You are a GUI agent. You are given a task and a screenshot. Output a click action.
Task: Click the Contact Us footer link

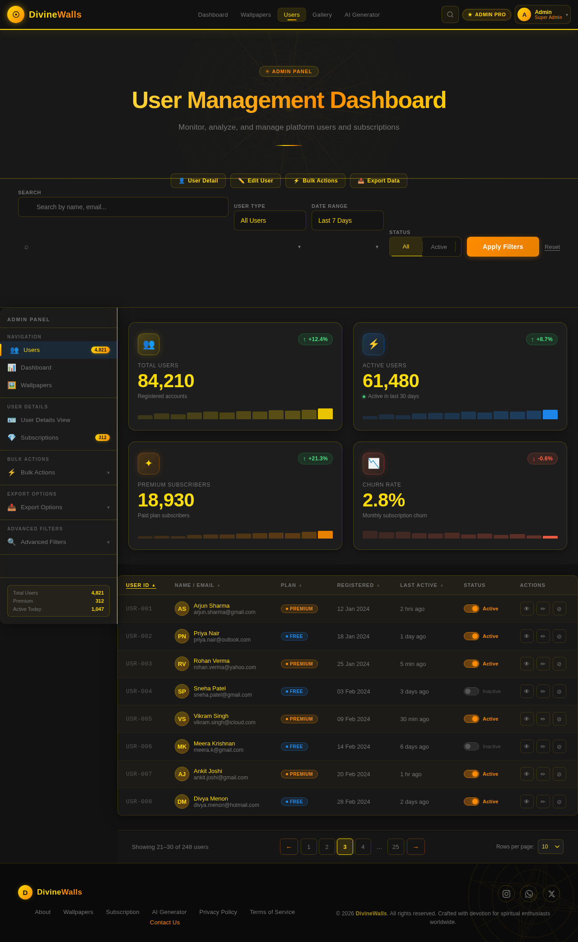pyautogui.click(x=165, y=923)
